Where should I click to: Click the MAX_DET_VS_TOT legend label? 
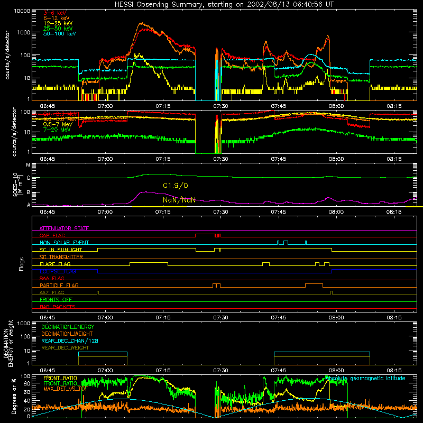[66, 389]
